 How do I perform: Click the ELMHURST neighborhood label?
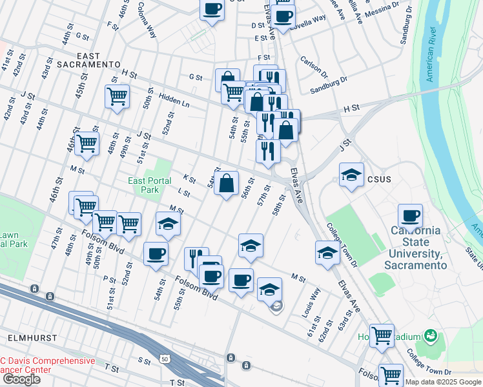point(32,338)
